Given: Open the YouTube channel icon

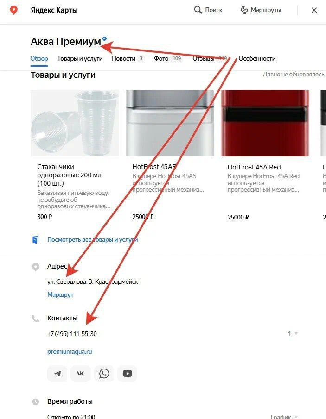Looking at the screenshot, I should click(127, 373).
